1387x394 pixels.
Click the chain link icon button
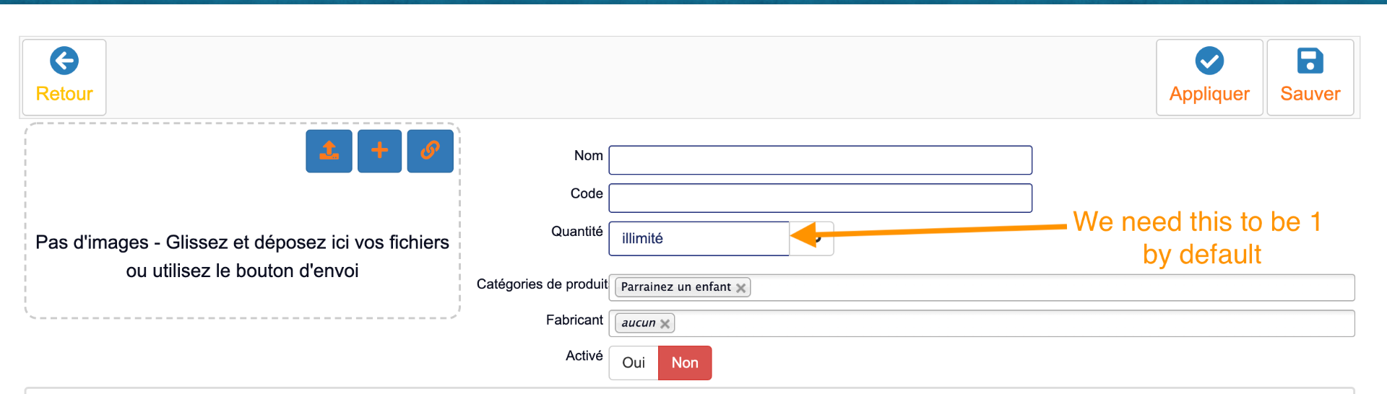[x=430, y=151]
